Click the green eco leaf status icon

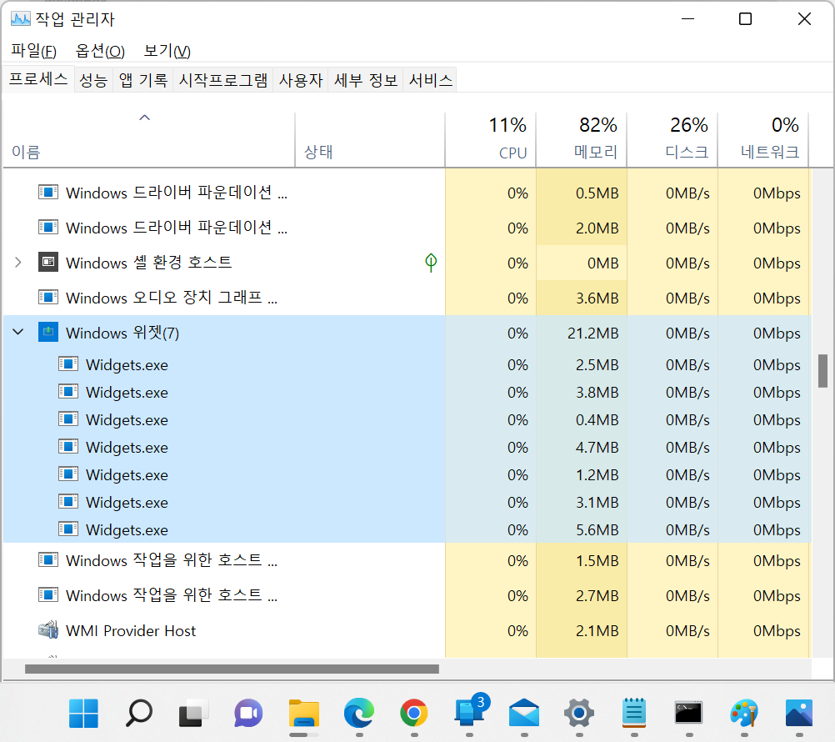pyautogui.click(x=431, y=262)
